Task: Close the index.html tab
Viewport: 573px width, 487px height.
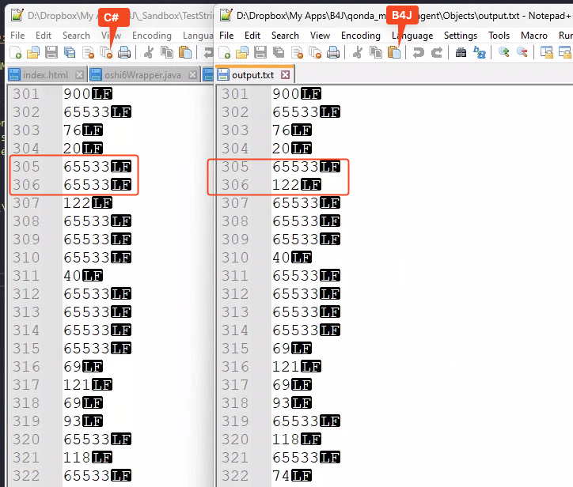Action: [x=79, y=75]
